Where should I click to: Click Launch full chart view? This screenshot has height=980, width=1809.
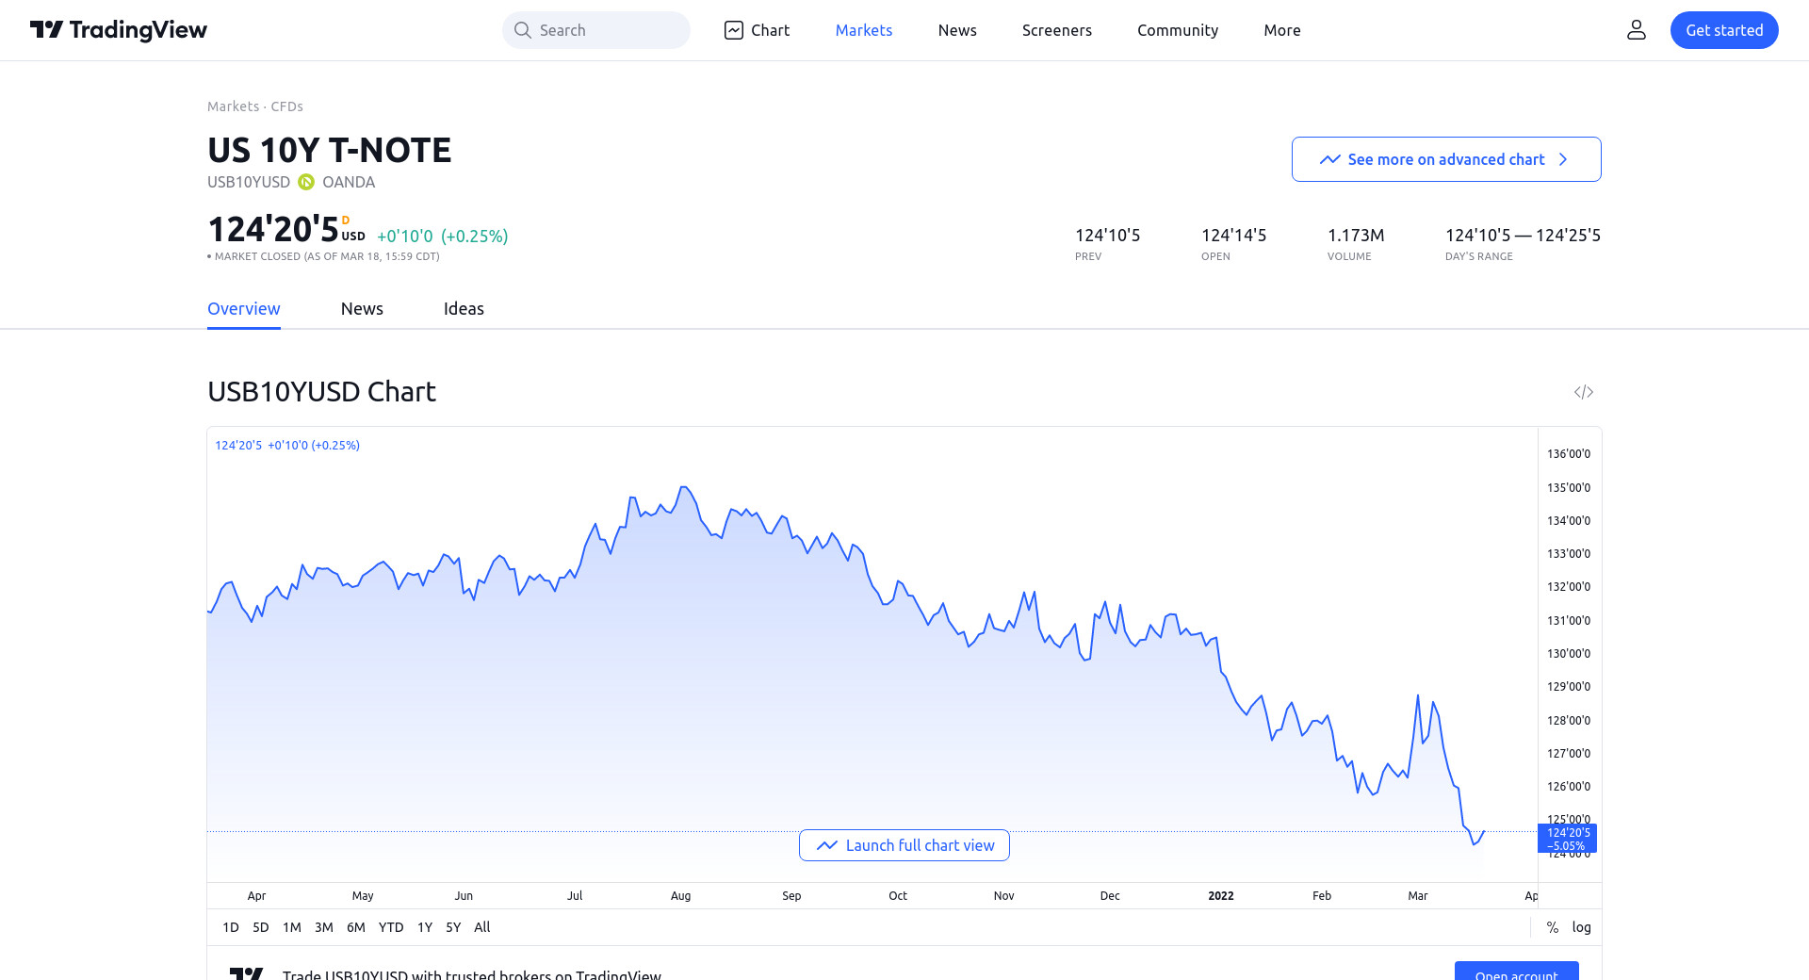coord(904,845)
